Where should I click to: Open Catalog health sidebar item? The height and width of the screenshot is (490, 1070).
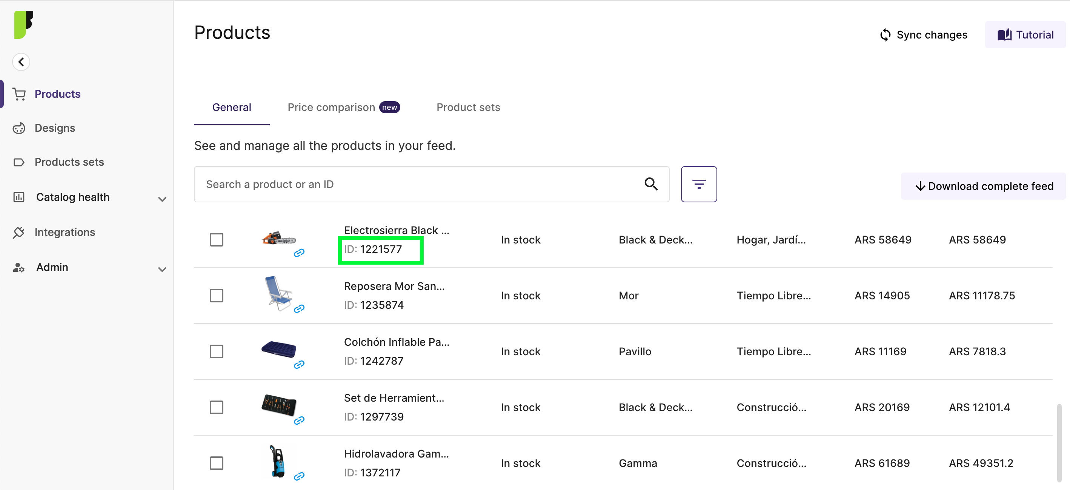tap(73, 197)
